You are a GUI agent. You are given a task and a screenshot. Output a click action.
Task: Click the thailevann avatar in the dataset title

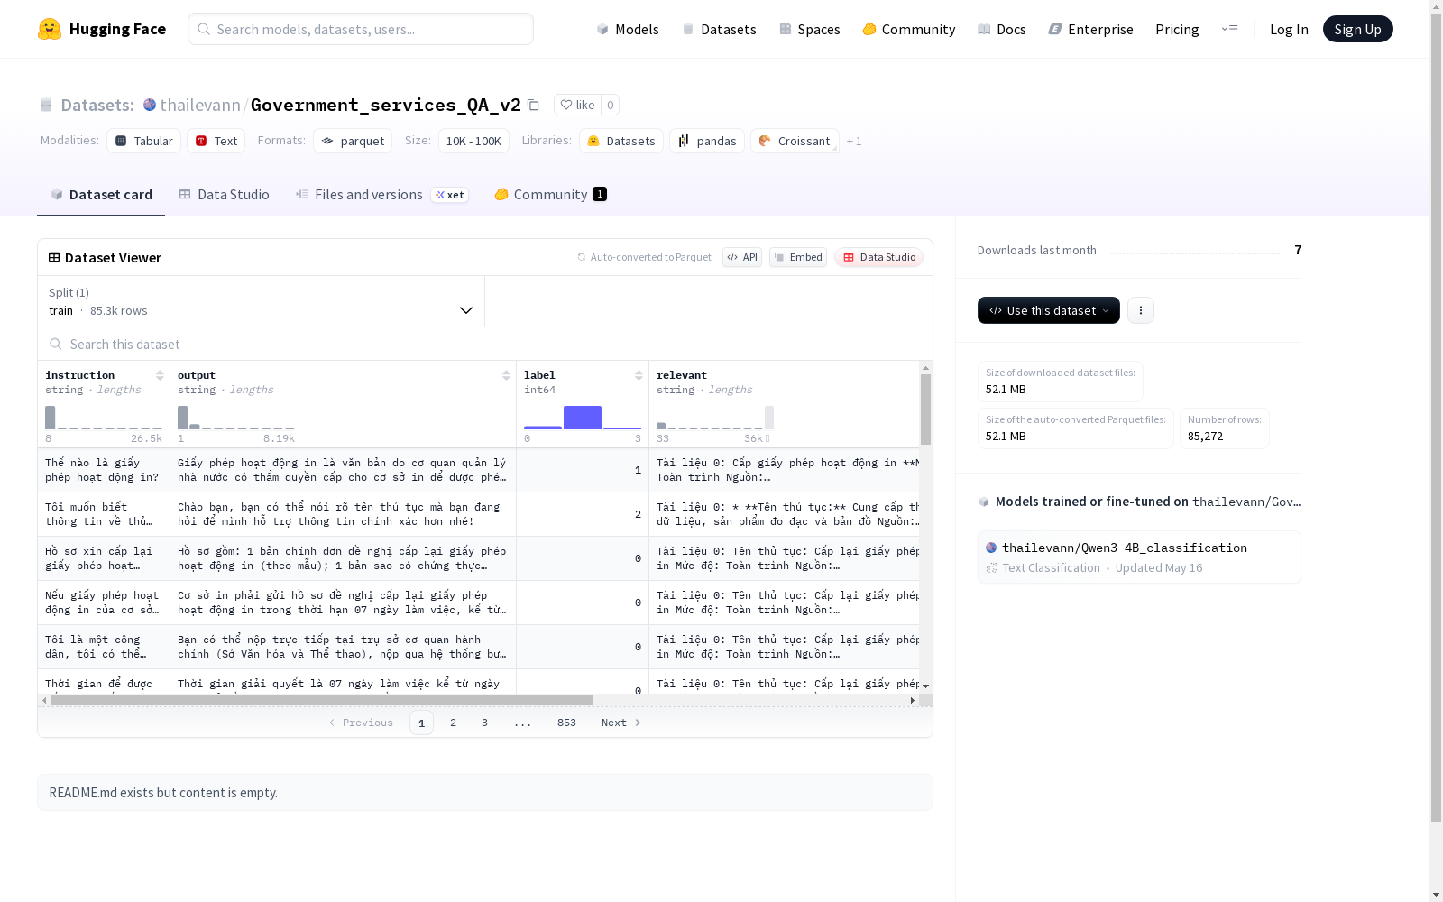click(150, 105)
